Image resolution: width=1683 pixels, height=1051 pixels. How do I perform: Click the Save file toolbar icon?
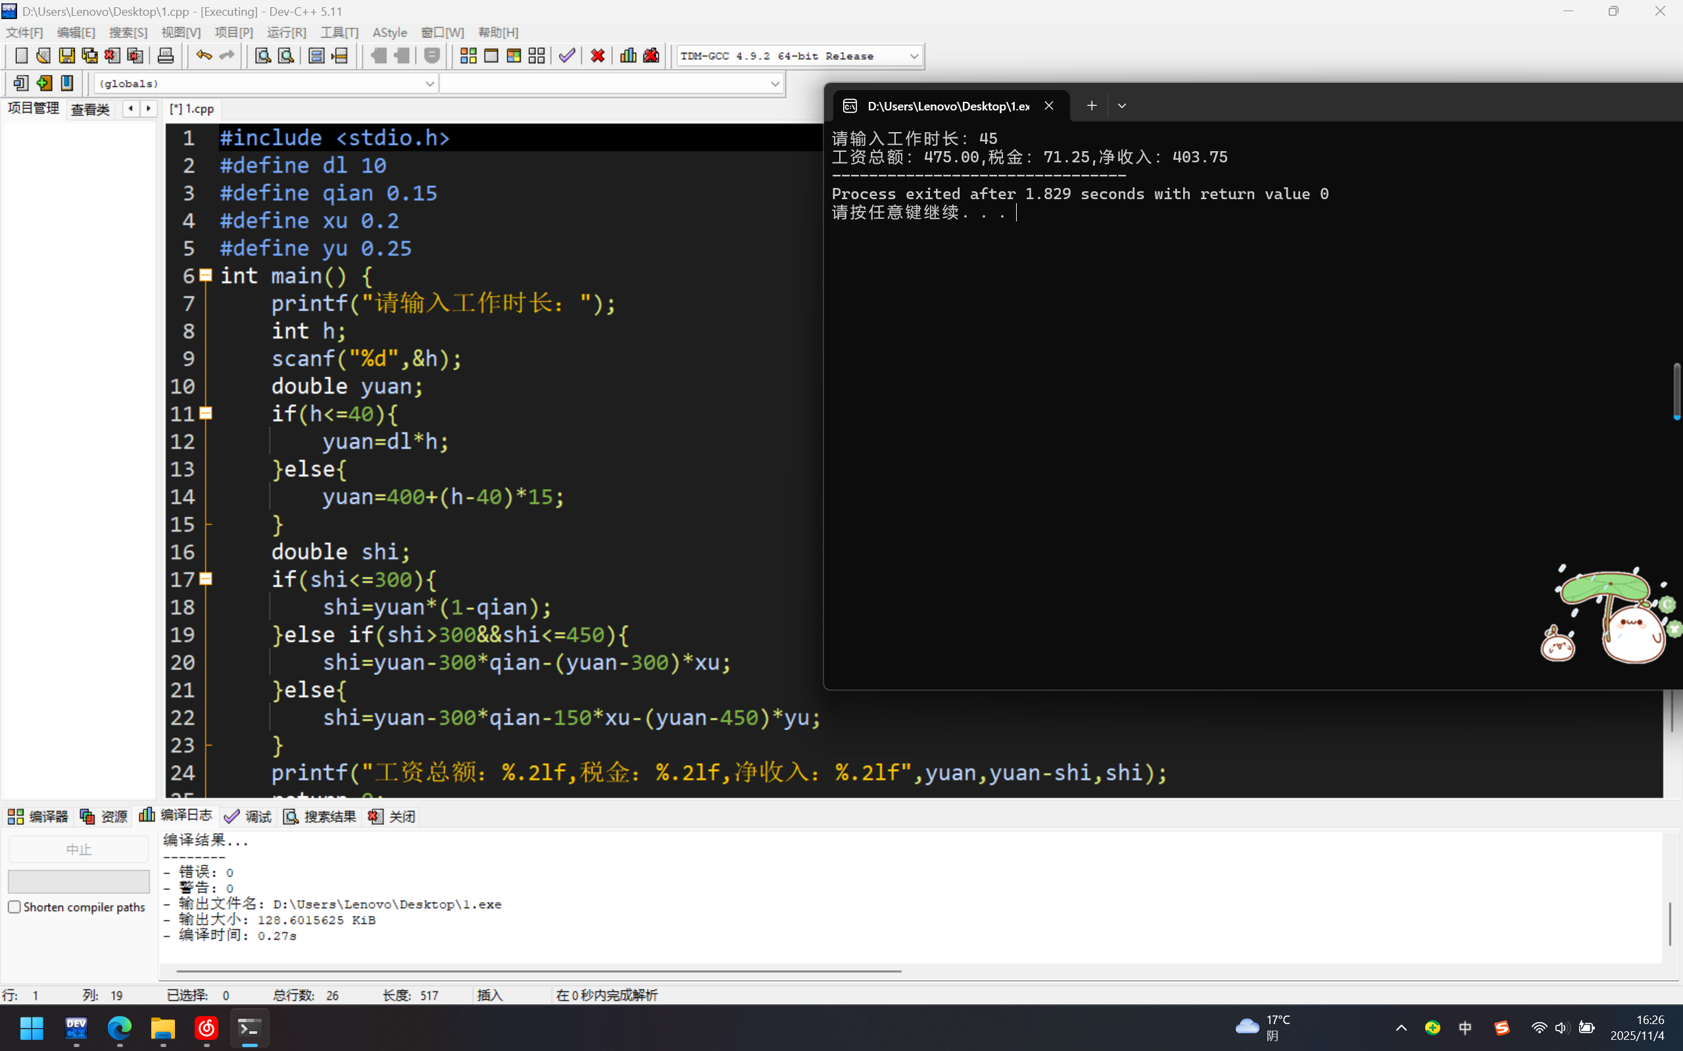(x=67, y=56)
